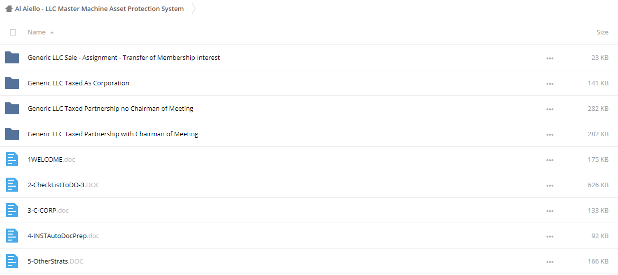Open the ellipsis menu for 1WELCOME.doc

[550, 160]
